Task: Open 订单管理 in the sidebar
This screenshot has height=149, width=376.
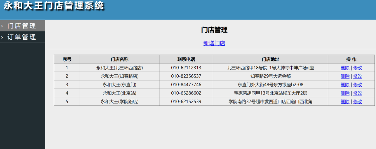Action: (22, 37)
